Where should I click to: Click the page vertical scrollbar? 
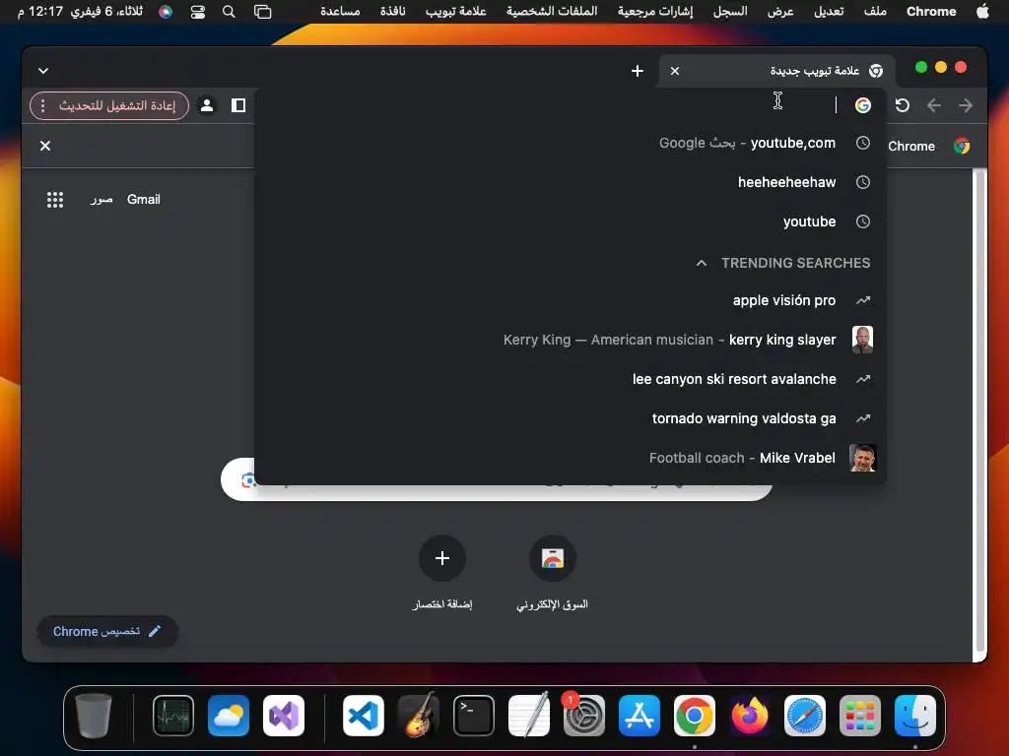point(979,411)
